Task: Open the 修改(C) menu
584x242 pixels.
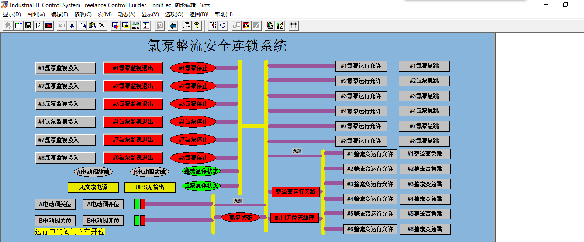Action: [x=83, y=14]
